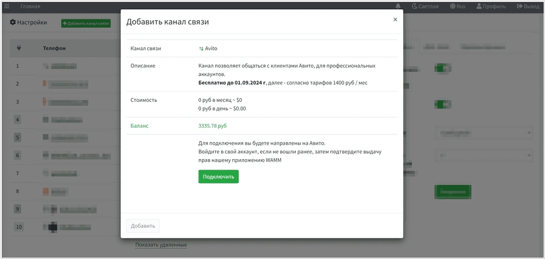Click the Выход logout icon
Image resolution: width=545 pixels, height=259 pixels.
tap(520, 6)
